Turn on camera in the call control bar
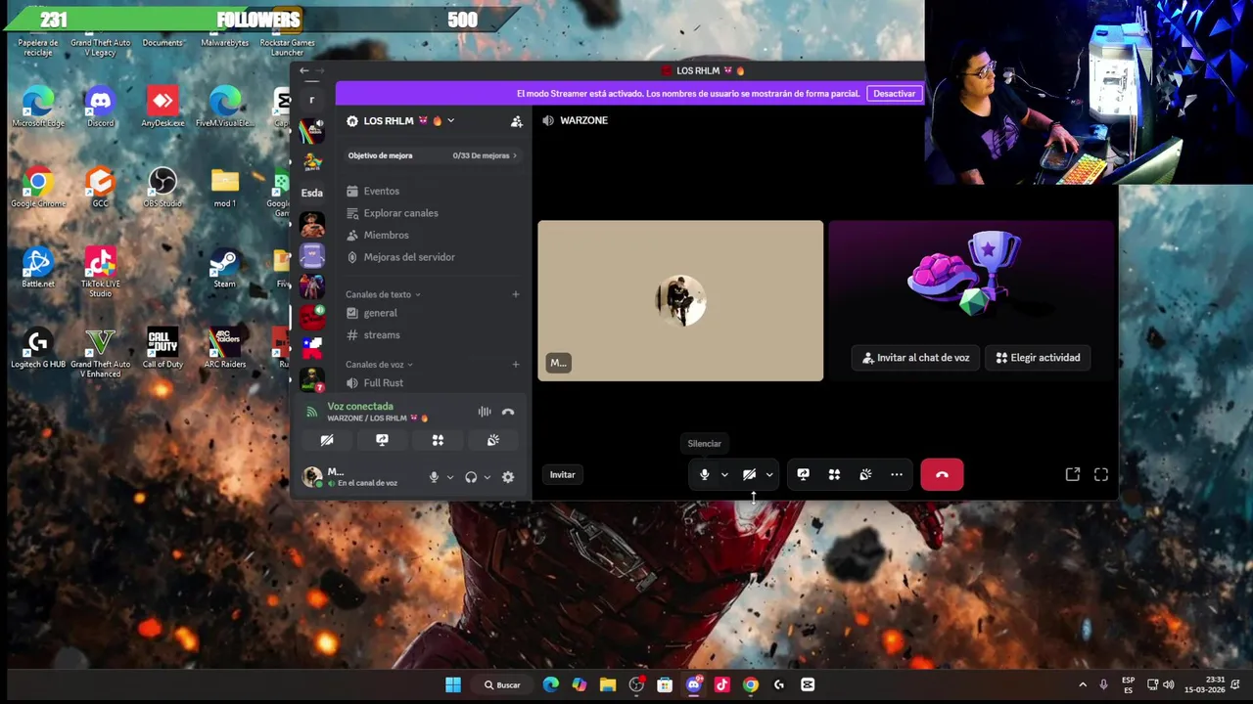1253x704 pixels. point(749,474)
